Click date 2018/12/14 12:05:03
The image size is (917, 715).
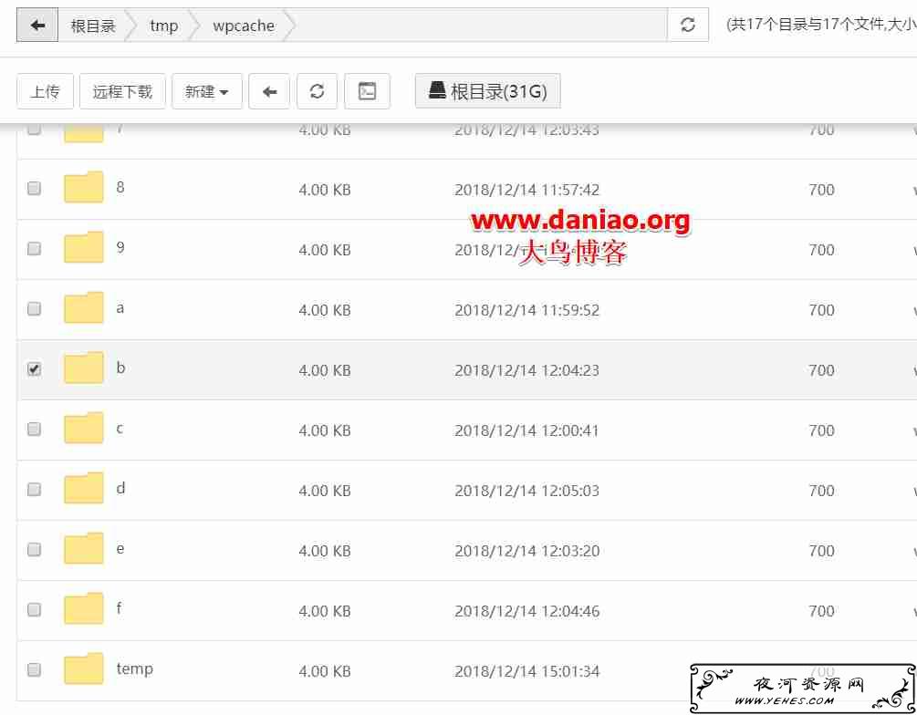pos(526,491)
